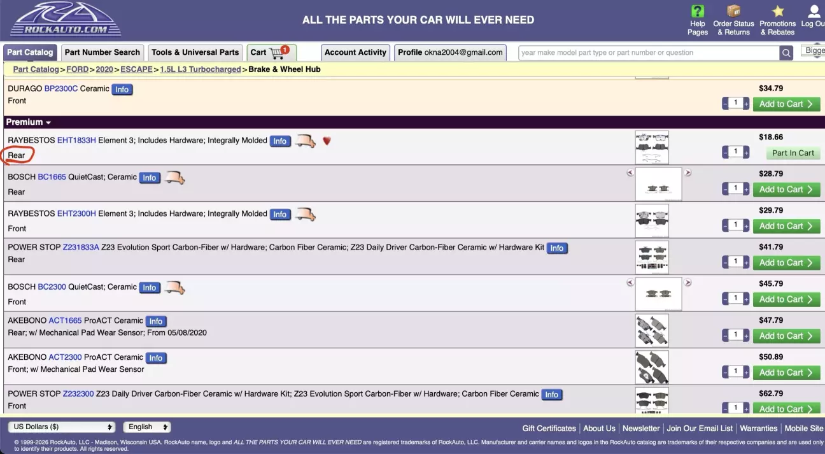Open the English language dropdown

pos(147,427)
